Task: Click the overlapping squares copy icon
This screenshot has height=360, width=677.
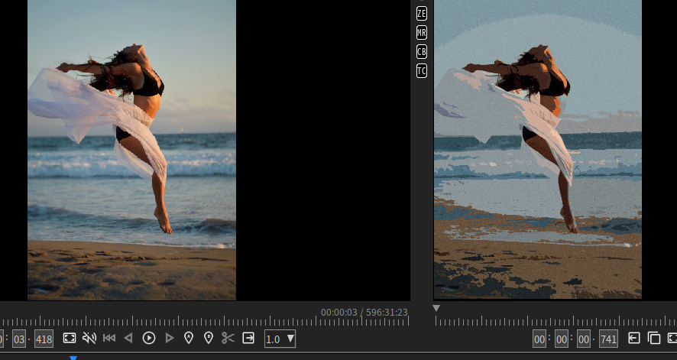Action: tap(653, 338)
